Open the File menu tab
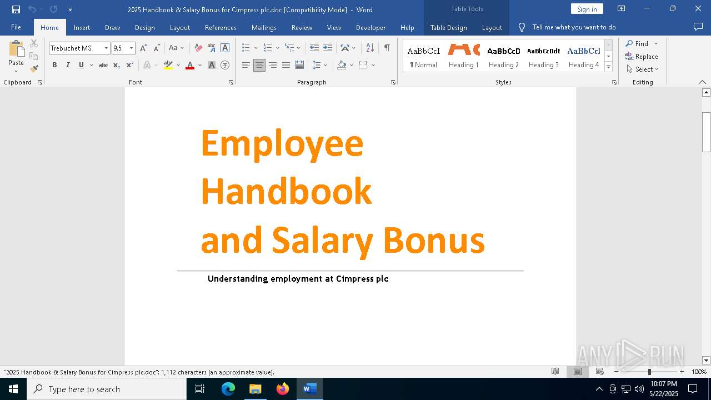This screenshot has width=711, height=400. point(16,27)
